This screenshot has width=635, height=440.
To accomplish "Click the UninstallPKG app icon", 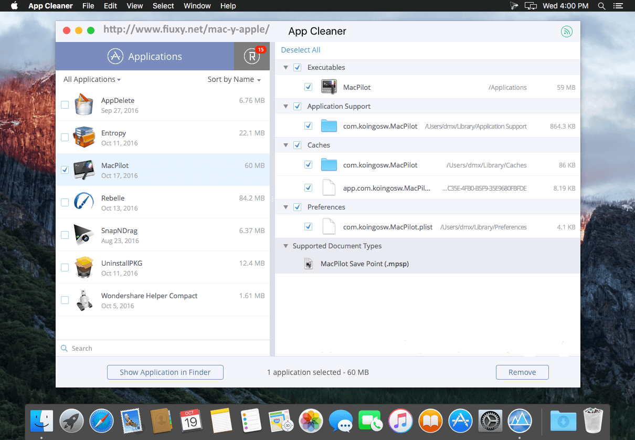I will [84, 267].
